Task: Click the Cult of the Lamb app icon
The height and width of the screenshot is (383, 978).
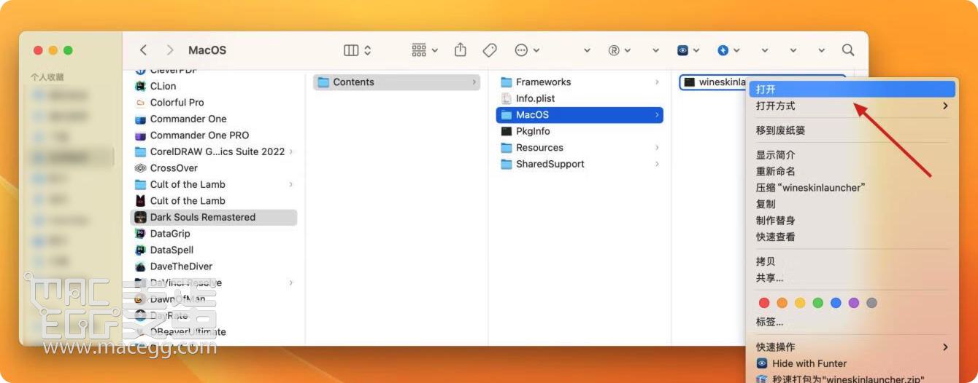Action: [x=141, y=201]
